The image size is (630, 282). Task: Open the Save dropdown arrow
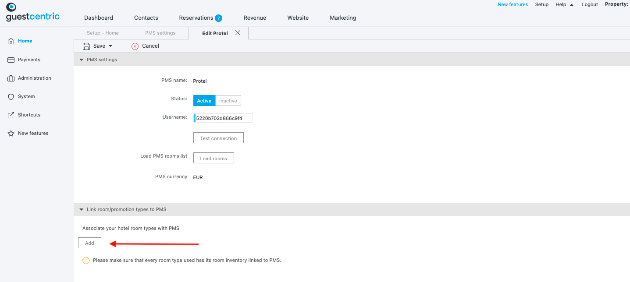pyautogui.click(x=110, y=46)
